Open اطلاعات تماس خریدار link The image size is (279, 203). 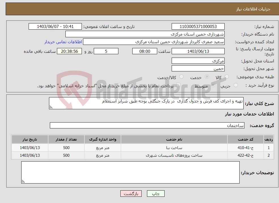[63, 42]
